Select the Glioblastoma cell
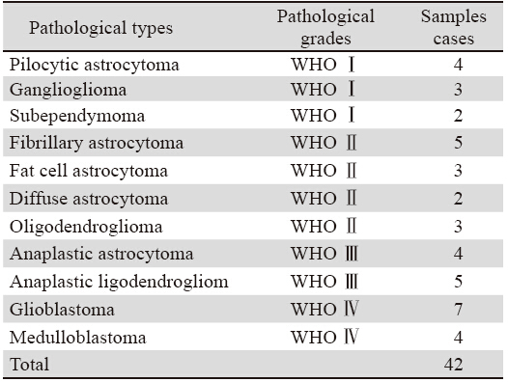 pyautogui.click(x=62, y=310)
